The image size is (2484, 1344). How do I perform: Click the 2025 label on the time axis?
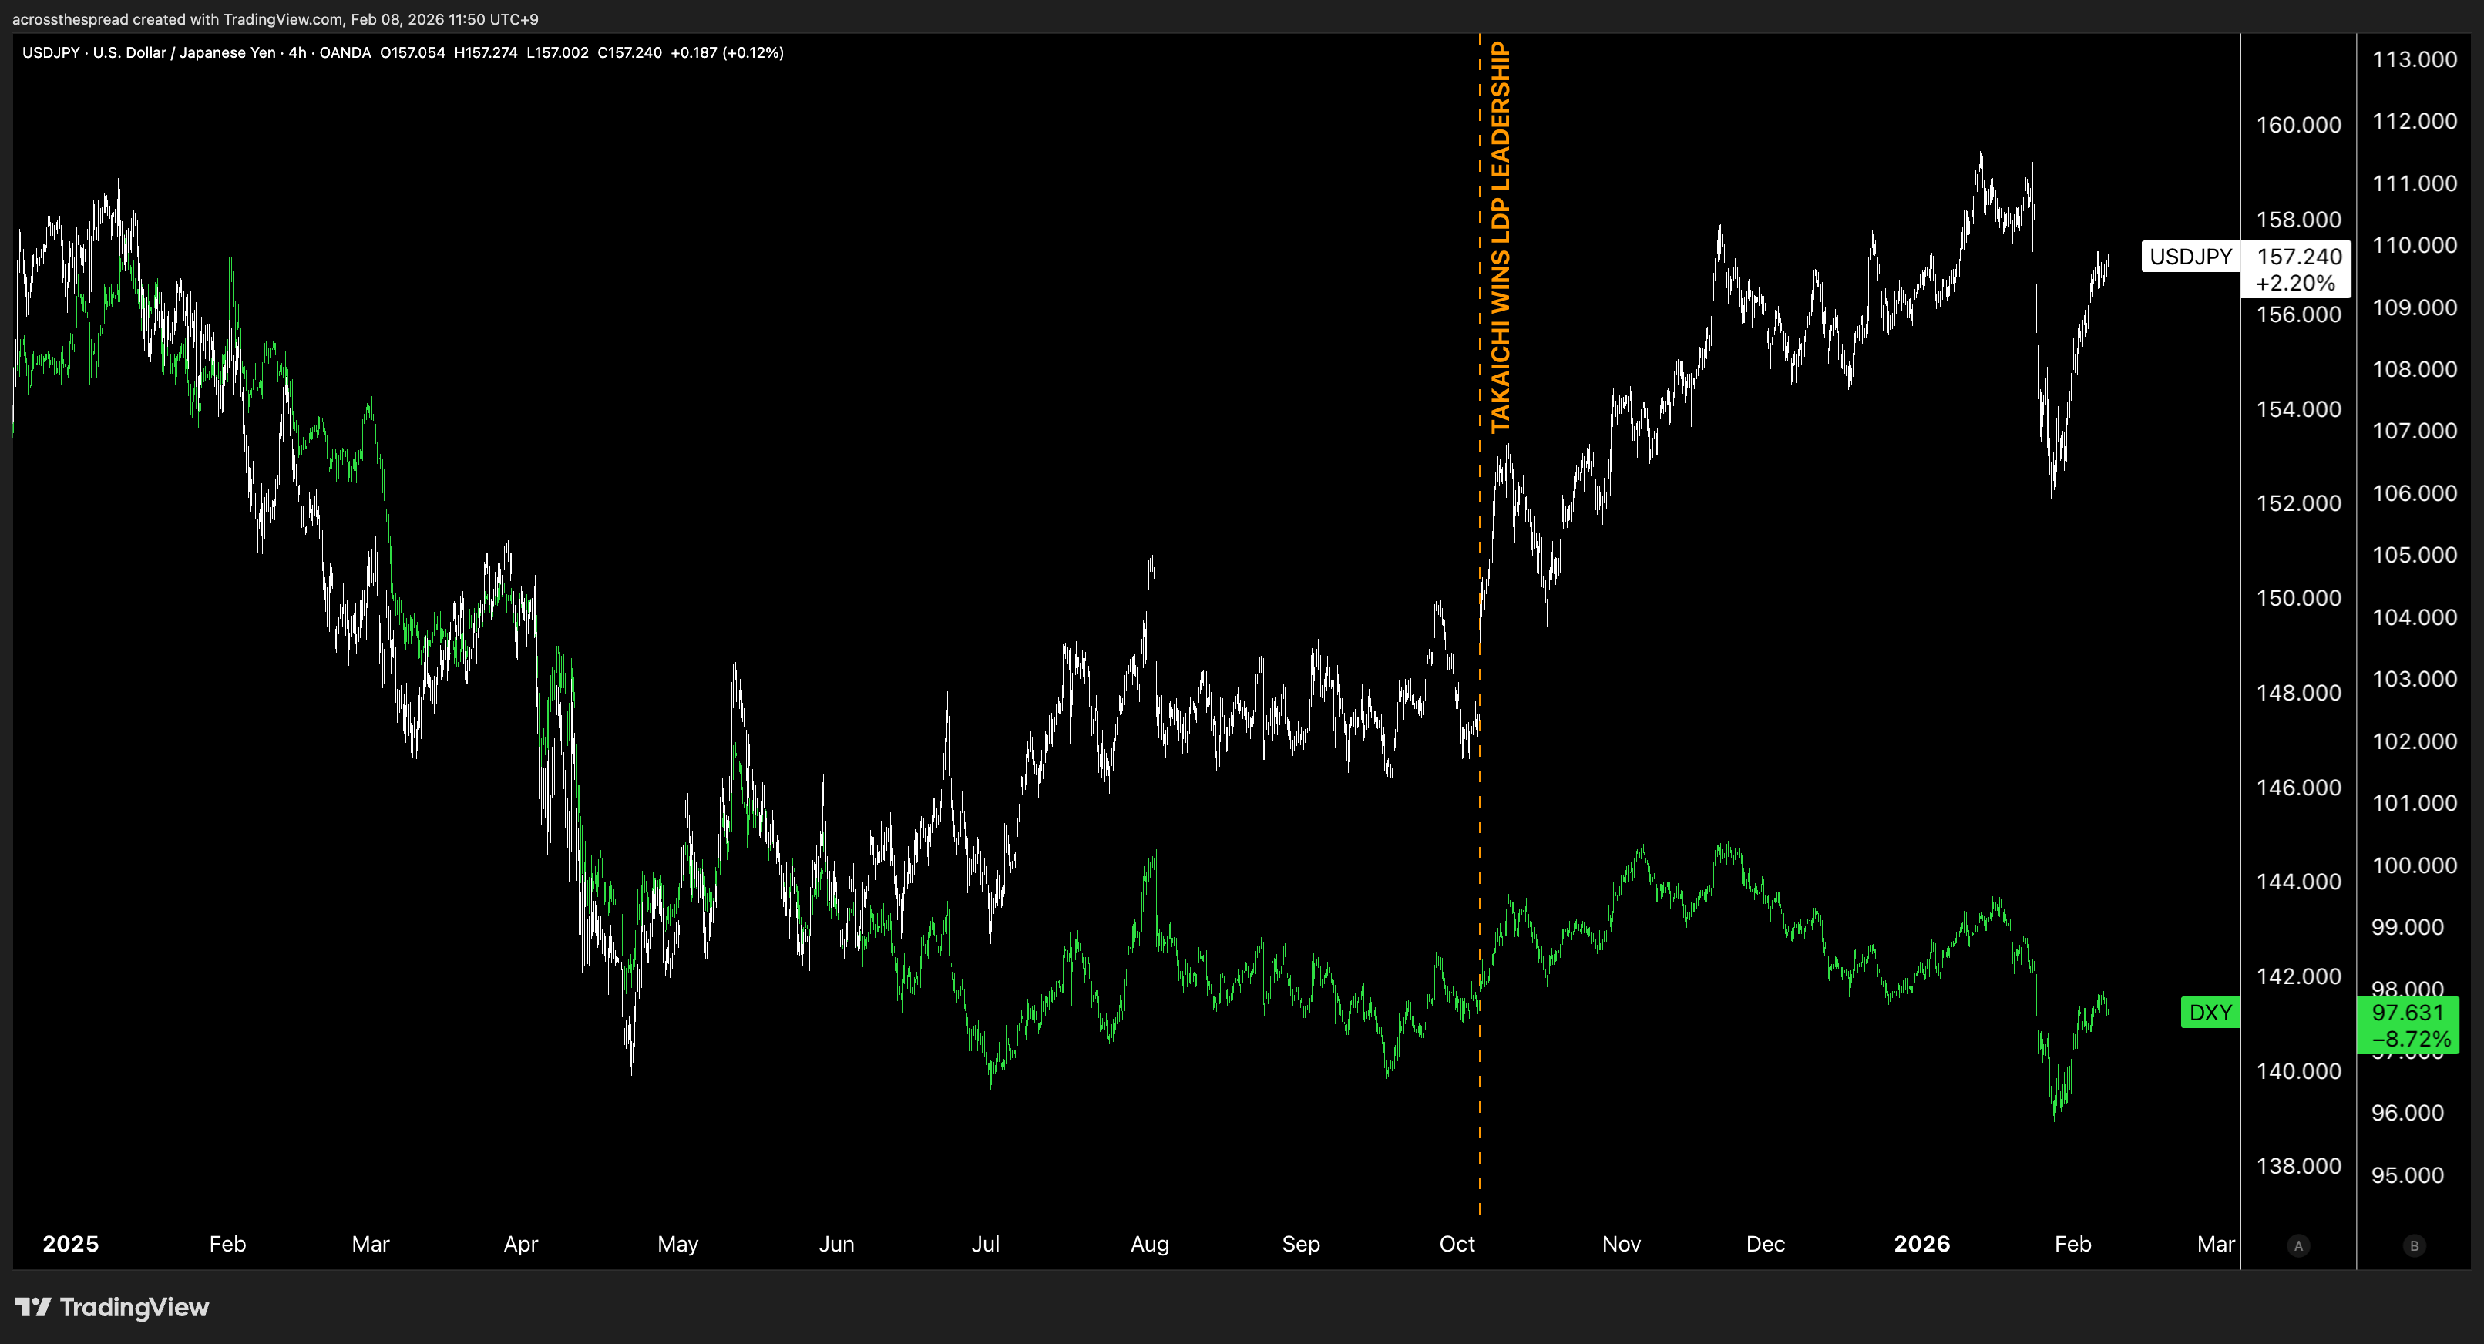coord(70,1244)
